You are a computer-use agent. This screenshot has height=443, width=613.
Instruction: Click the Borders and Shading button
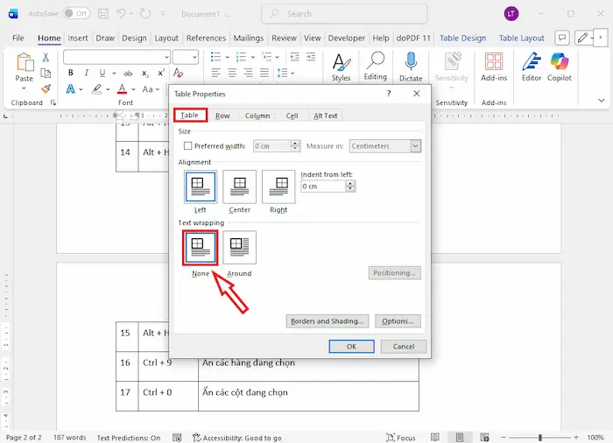pyautogui.click(x=326, y=321)
